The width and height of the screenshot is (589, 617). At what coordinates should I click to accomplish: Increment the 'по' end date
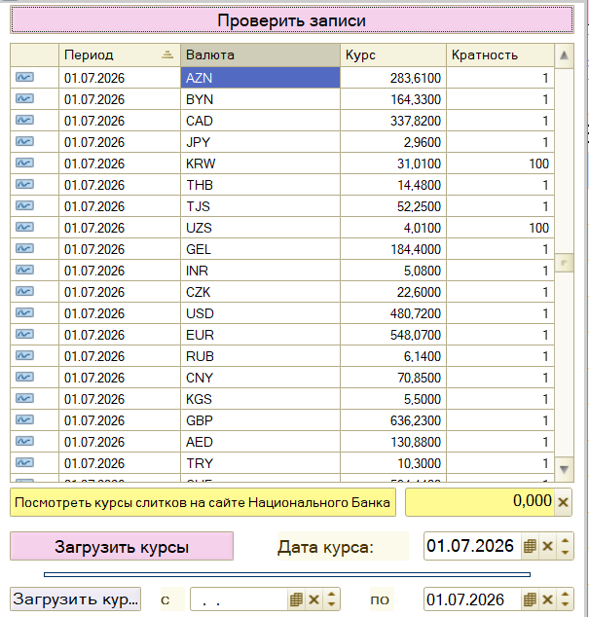tap(565, 595)
